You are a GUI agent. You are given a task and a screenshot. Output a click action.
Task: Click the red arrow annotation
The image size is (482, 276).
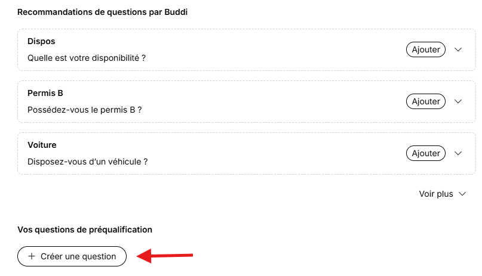click(164, 256)
